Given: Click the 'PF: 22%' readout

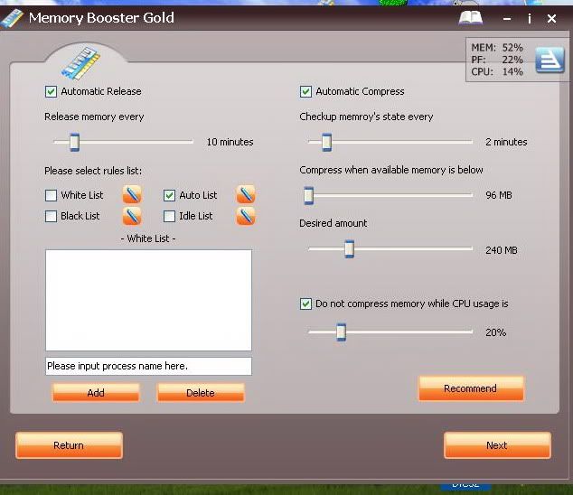Looking at the screenshot, I should point(497,60).
